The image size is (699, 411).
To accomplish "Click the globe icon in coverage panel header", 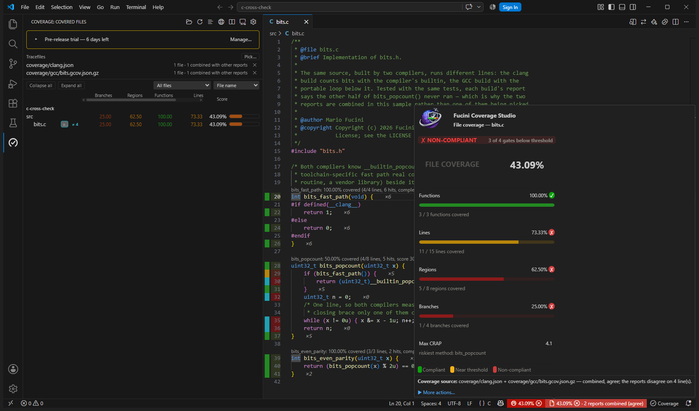I will pos(221,22).
